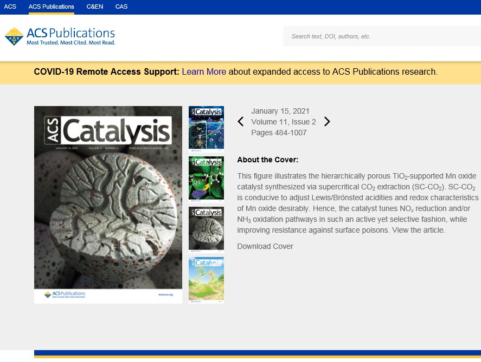Select the dark blue Catalysis cover thumbnail
The image size is (481, 362).
[x=206, y=129]
